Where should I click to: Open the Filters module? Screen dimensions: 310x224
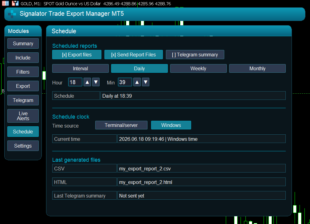(x=23, y=72)
